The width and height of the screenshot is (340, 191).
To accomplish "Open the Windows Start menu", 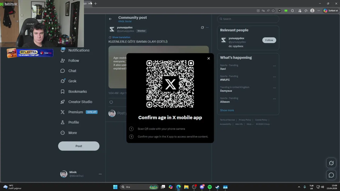I will tap(115, 187).
